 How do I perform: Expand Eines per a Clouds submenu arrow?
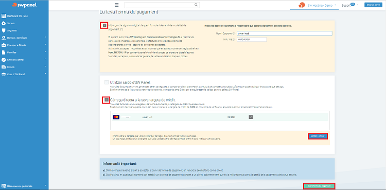point(45,44)
